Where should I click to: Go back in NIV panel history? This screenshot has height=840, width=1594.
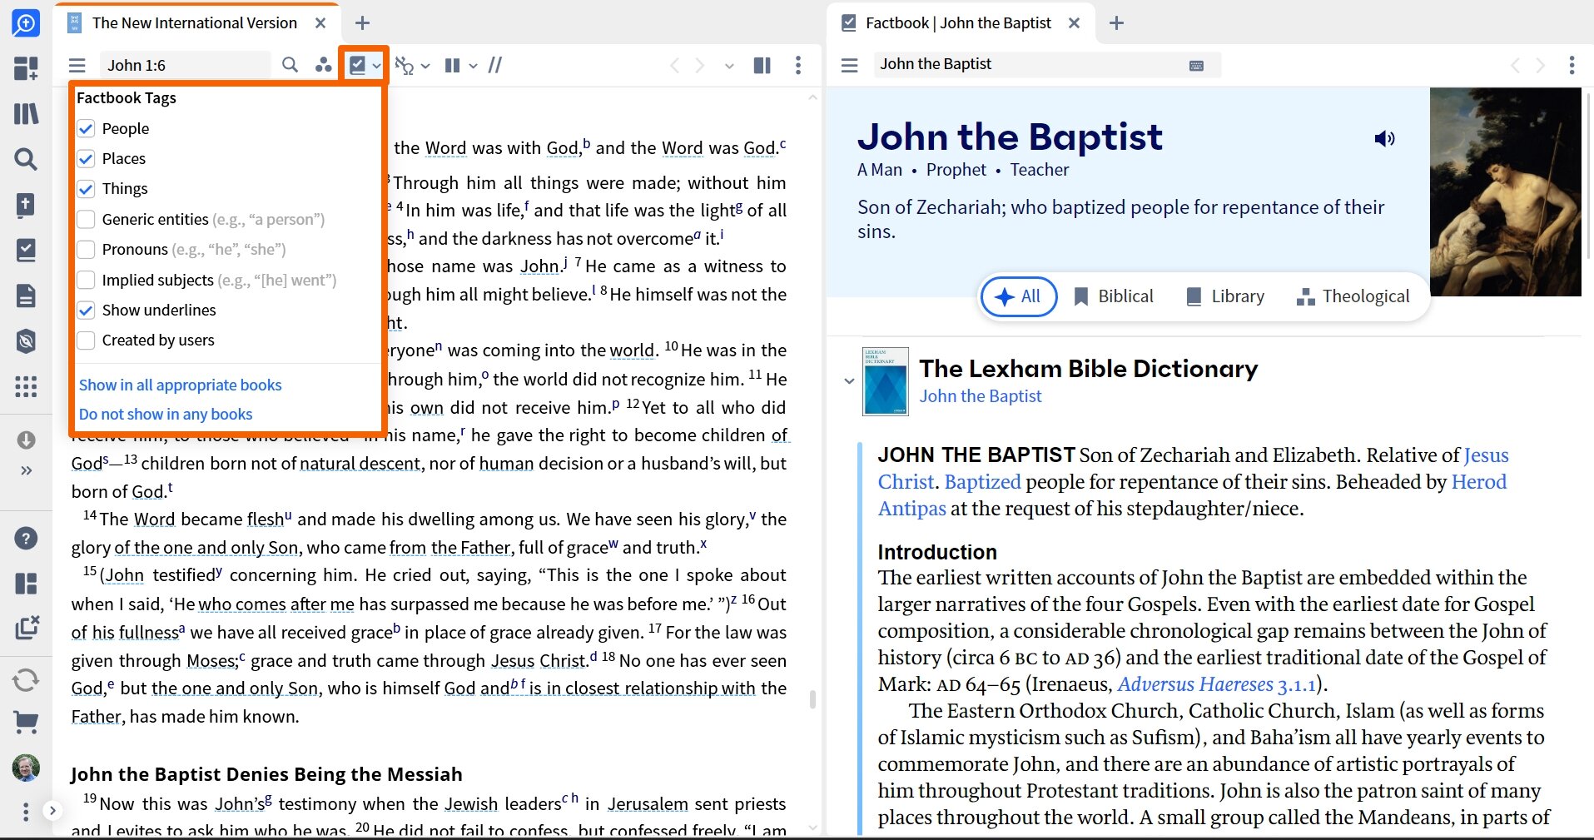coord(675,65)
